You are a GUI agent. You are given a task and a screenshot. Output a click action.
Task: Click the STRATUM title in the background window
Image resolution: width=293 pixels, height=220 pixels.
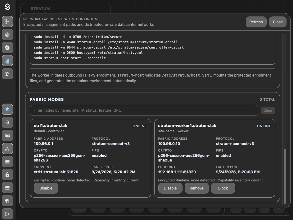40,9
